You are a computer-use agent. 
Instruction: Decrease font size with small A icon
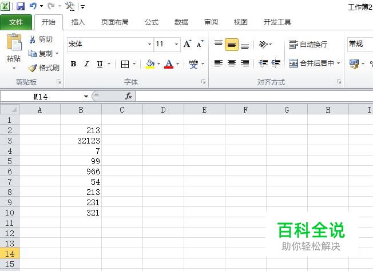tap(200, 44)
